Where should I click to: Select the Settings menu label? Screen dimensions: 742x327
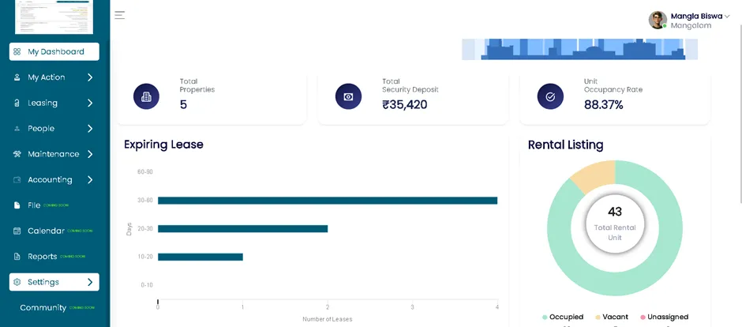(43, 282)
